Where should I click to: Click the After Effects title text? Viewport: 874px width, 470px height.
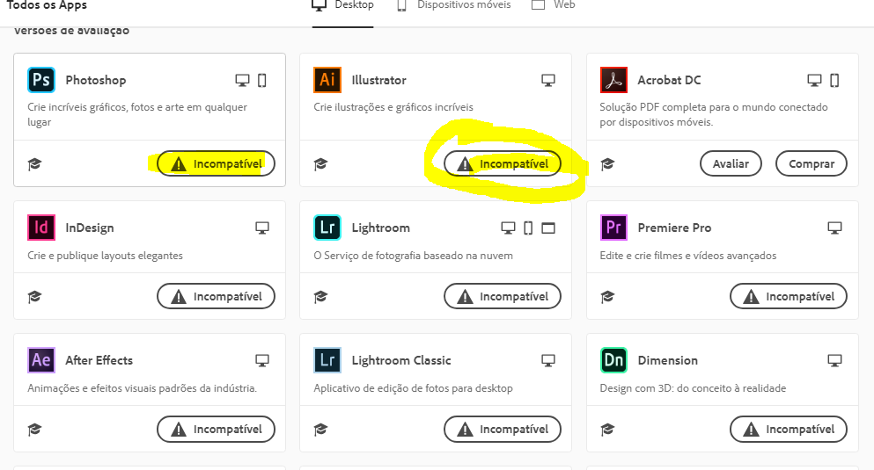click(x=99, y=360)
